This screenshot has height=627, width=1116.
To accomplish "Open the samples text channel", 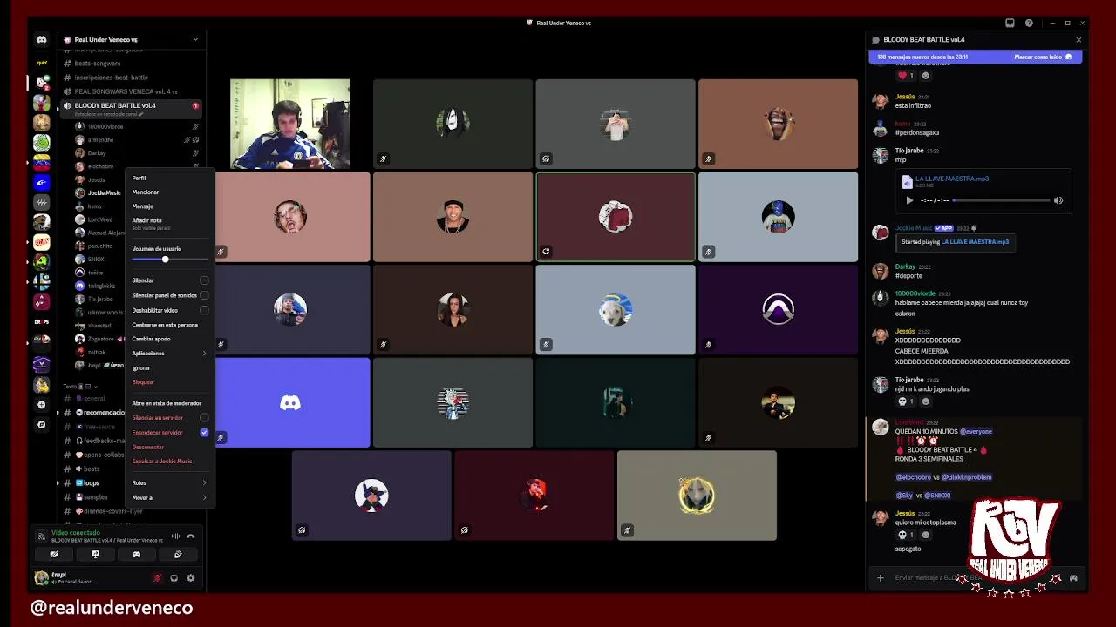I will 95,497.
